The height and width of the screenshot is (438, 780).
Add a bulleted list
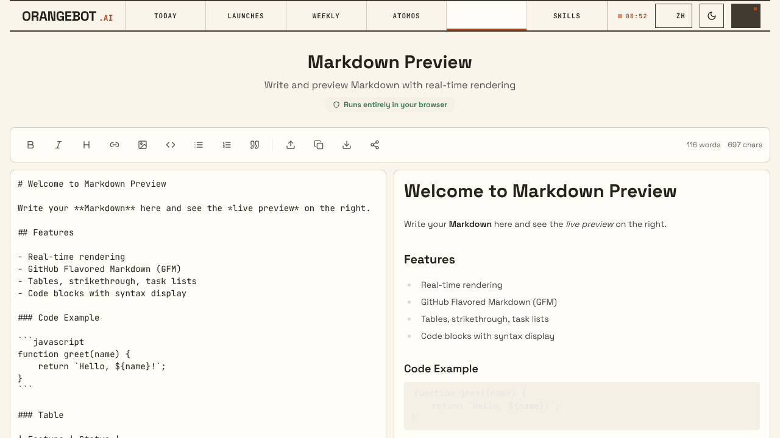[x=199, y=145]
